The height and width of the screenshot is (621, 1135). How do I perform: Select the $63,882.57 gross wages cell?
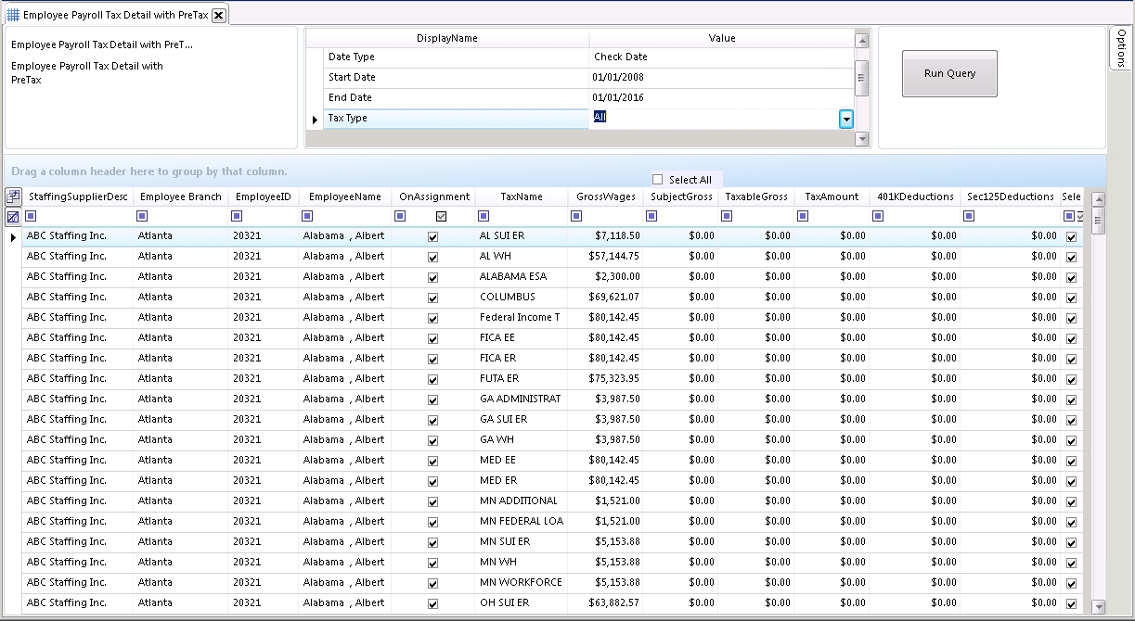point(605,603)
